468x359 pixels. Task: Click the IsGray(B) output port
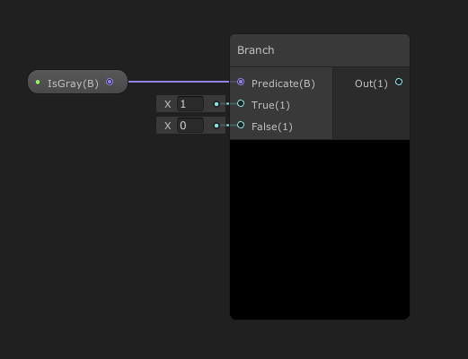pos(110,82)
